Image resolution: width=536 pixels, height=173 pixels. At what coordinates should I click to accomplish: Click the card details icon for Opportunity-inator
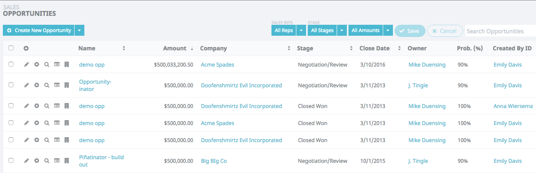tap(57, 85)
